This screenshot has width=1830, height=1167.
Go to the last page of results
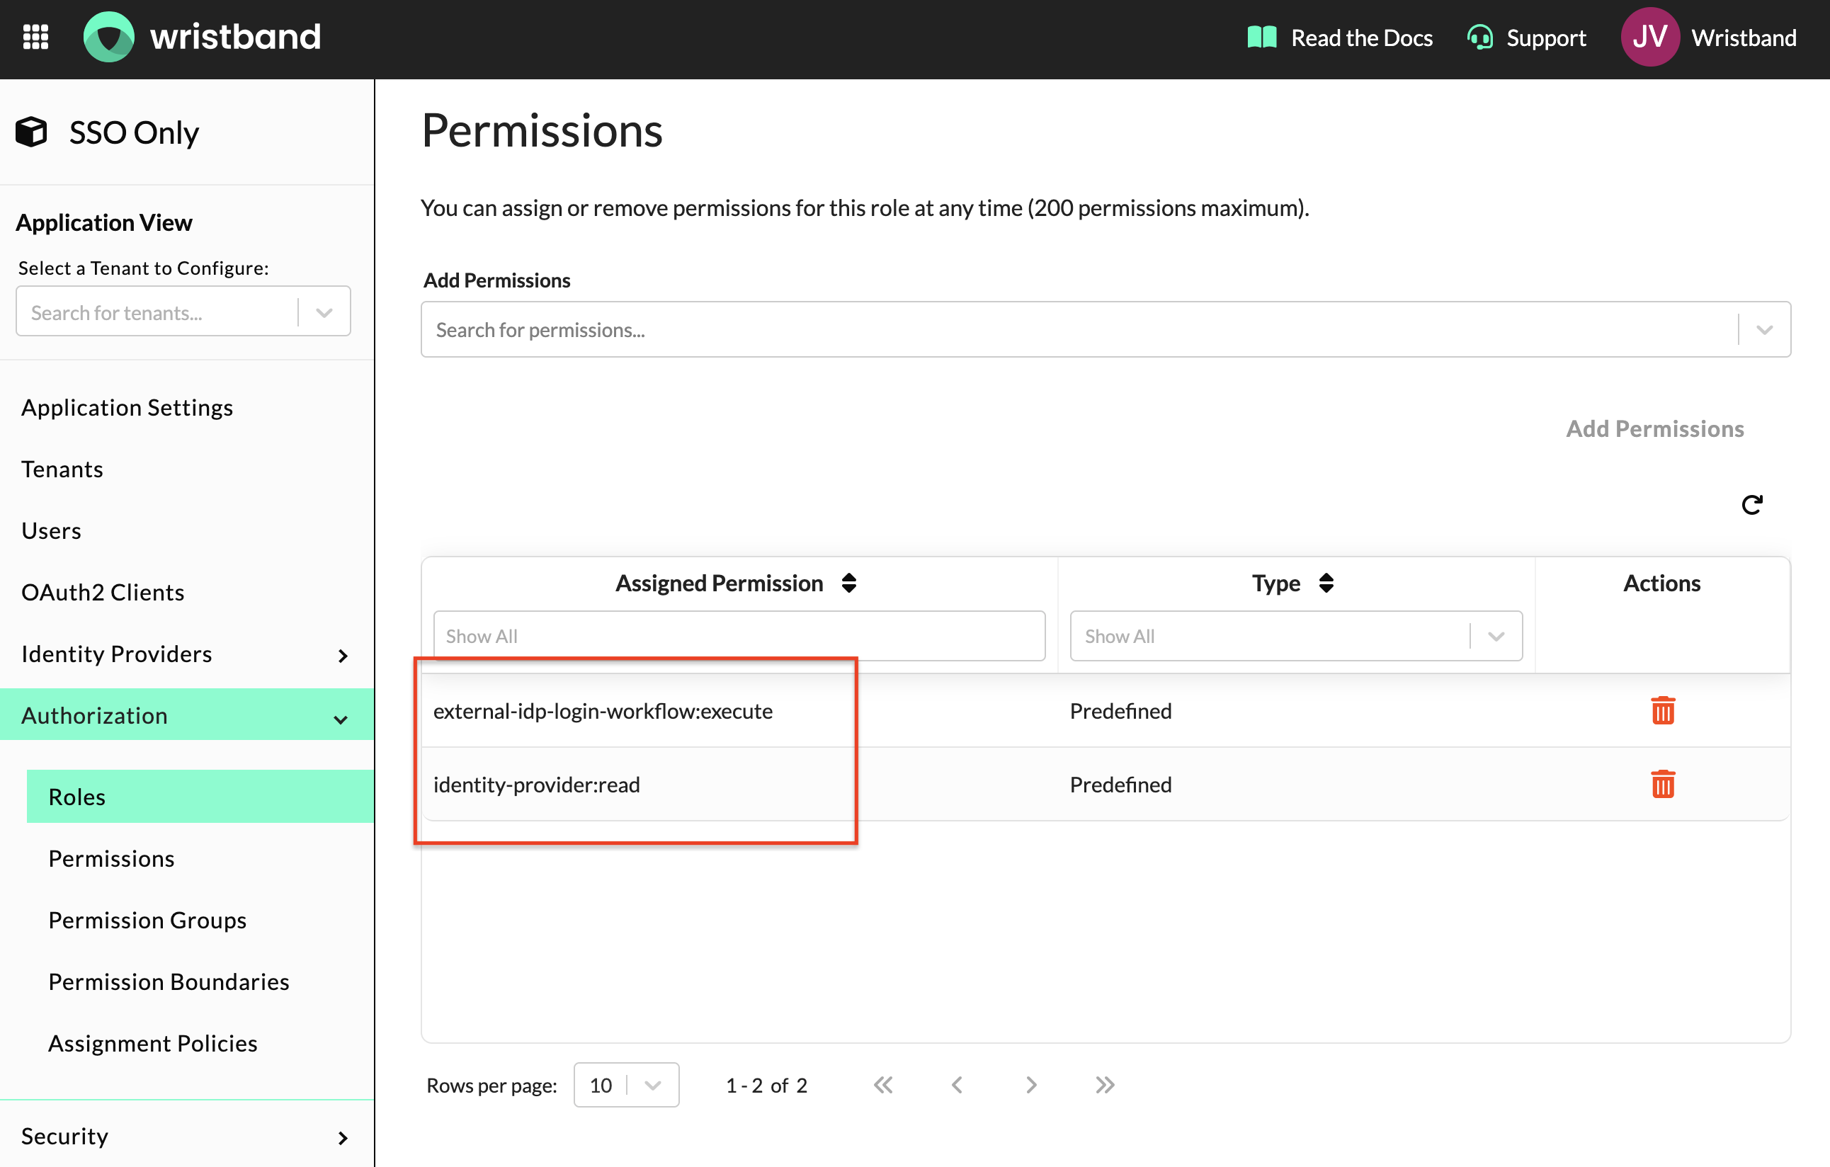(x=1105, y=1085)
